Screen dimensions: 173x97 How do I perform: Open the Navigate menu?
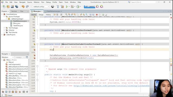(22, 2)
